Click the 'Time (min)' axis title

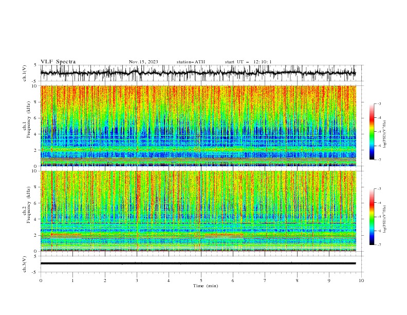tap(206, 286)
